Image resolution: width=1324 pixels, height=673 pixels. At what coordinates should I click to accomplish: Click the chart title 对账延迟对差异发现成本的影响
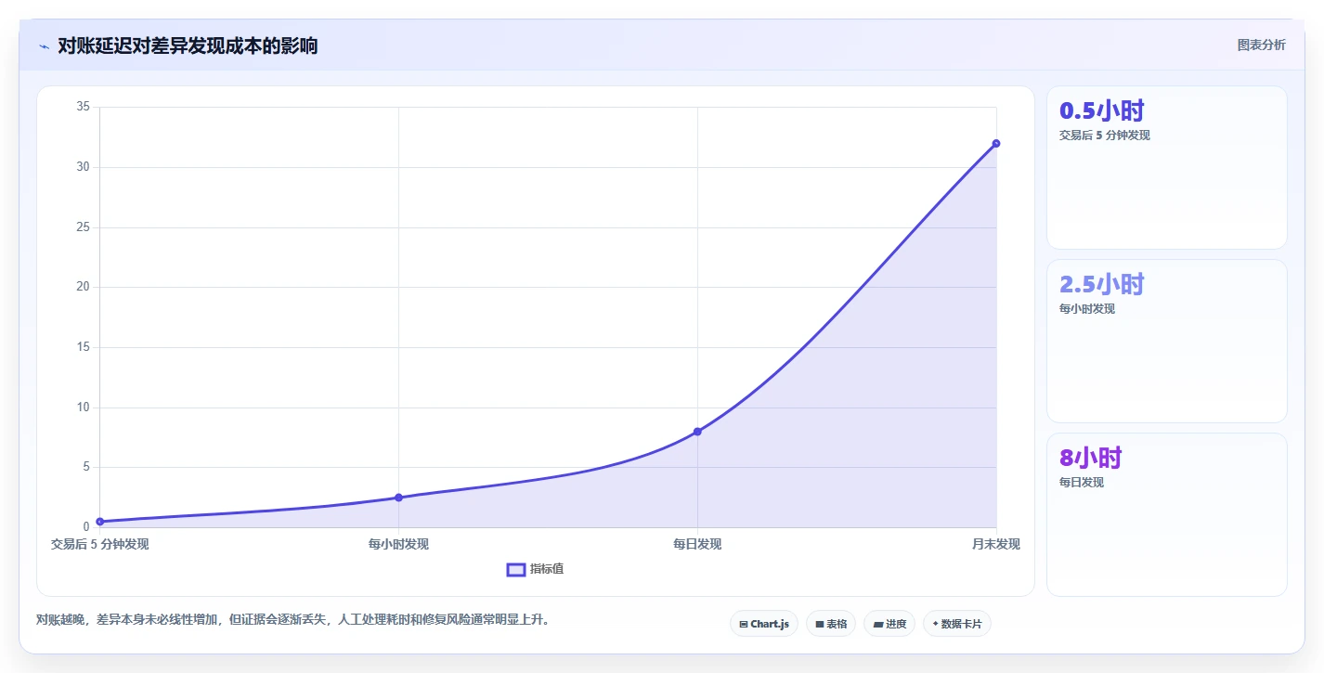[188, 45]
